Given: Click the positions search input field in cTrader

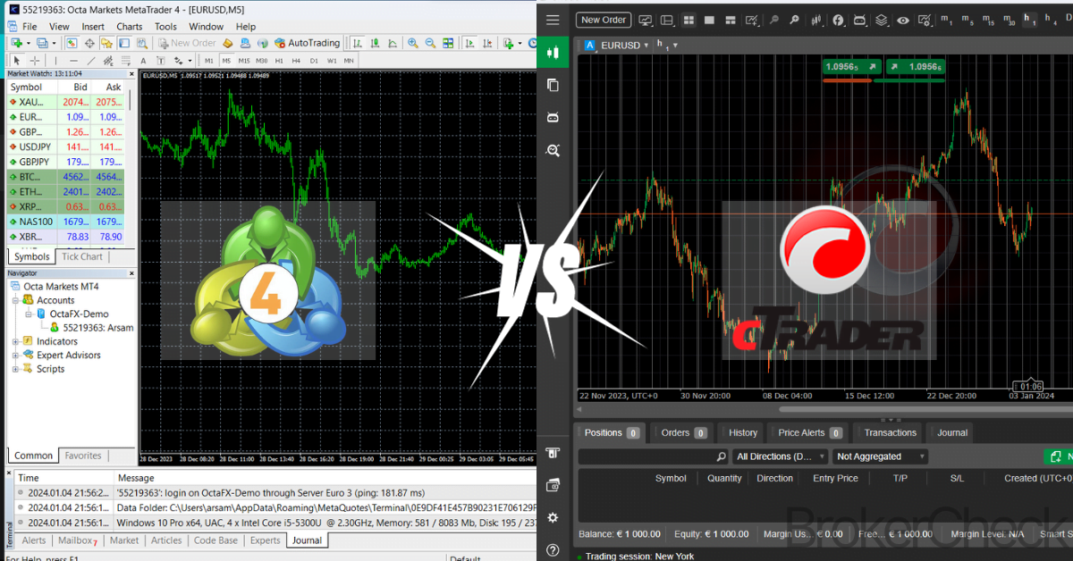Looking at the screenshot, I should [x=653, y=456].
